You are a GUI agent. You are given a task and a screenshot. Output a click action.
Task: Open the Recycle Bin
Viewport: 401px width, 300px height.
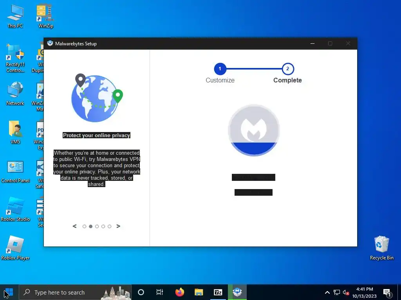[x=381, y=248]
